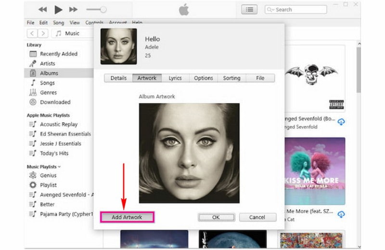This screenshot has height=250, width=385.
Task: Select Genres in the sidebar
Action: coord(48,92)
